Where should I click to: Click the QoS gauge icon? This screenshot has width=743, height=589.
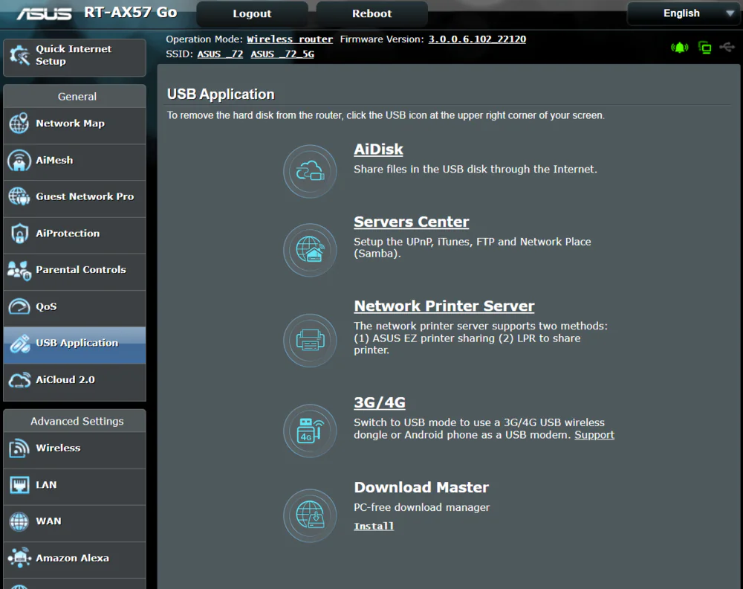point(19,306)
